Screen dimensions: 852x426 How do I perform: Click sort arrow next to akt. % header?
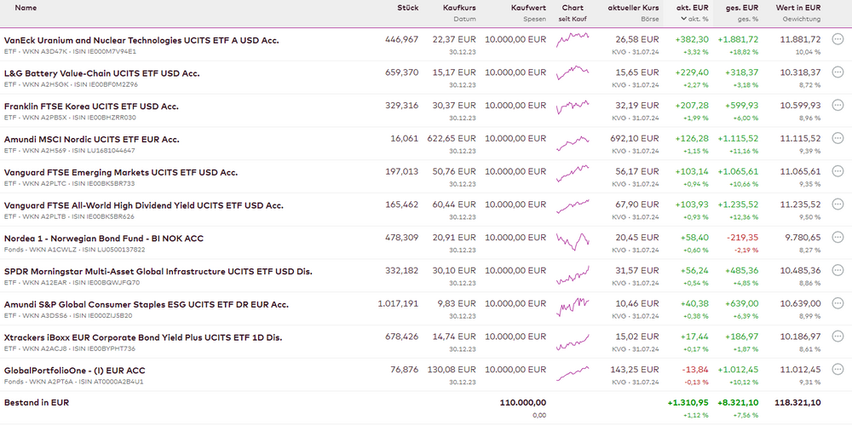coord(682,18)
